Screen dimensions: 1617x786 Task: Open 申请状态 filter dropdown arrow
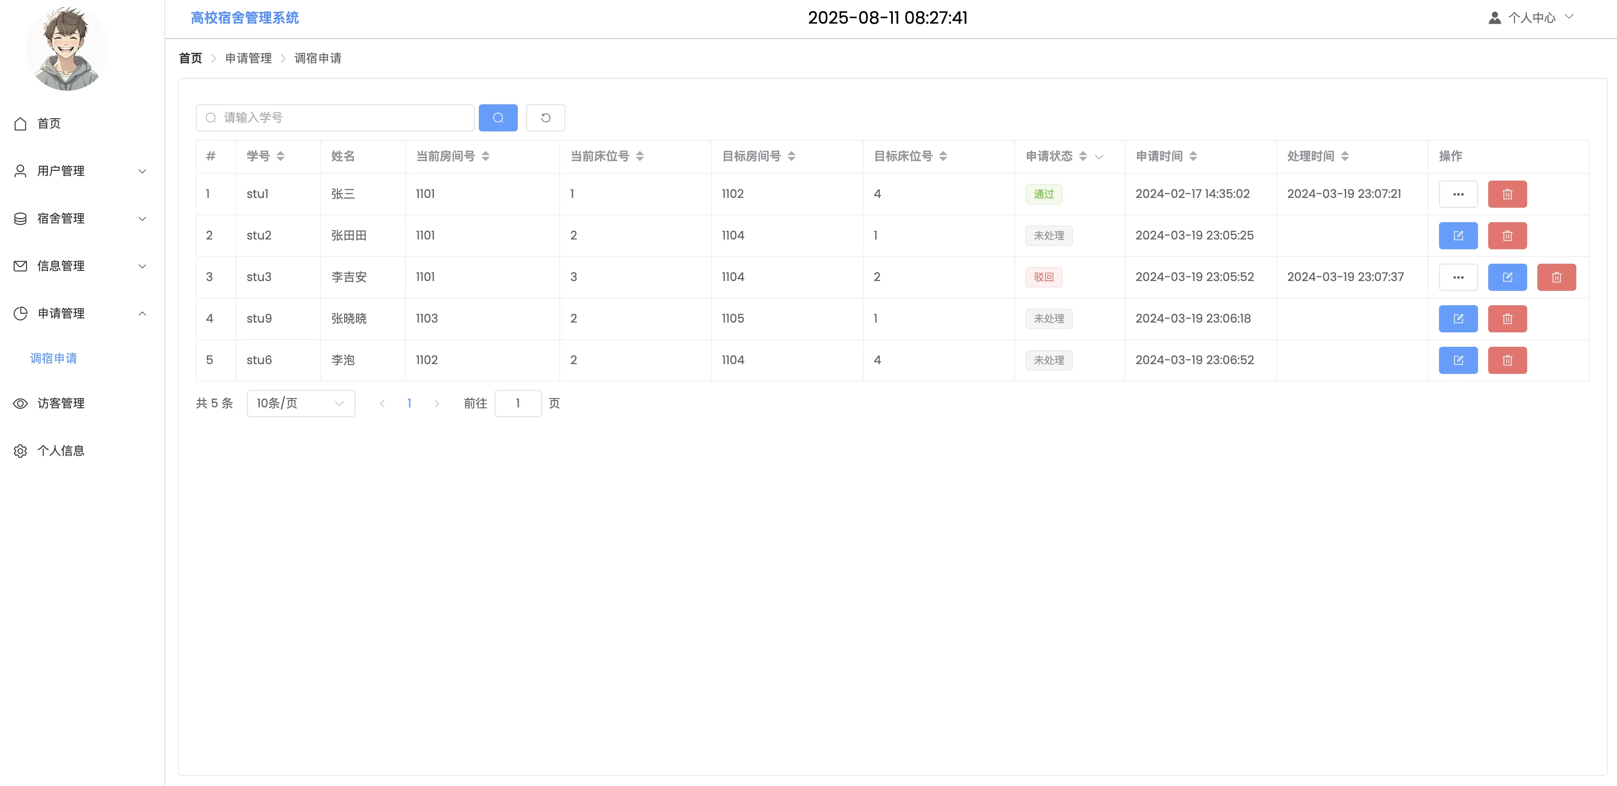click(x=1098, y=156)
